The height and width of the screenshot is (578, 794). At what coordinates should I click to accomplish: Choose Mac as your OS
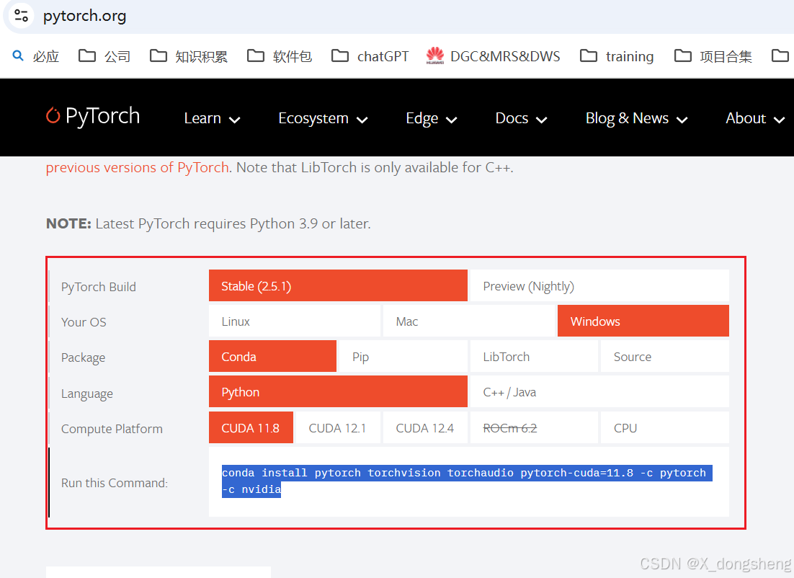(x=469, y=321)
